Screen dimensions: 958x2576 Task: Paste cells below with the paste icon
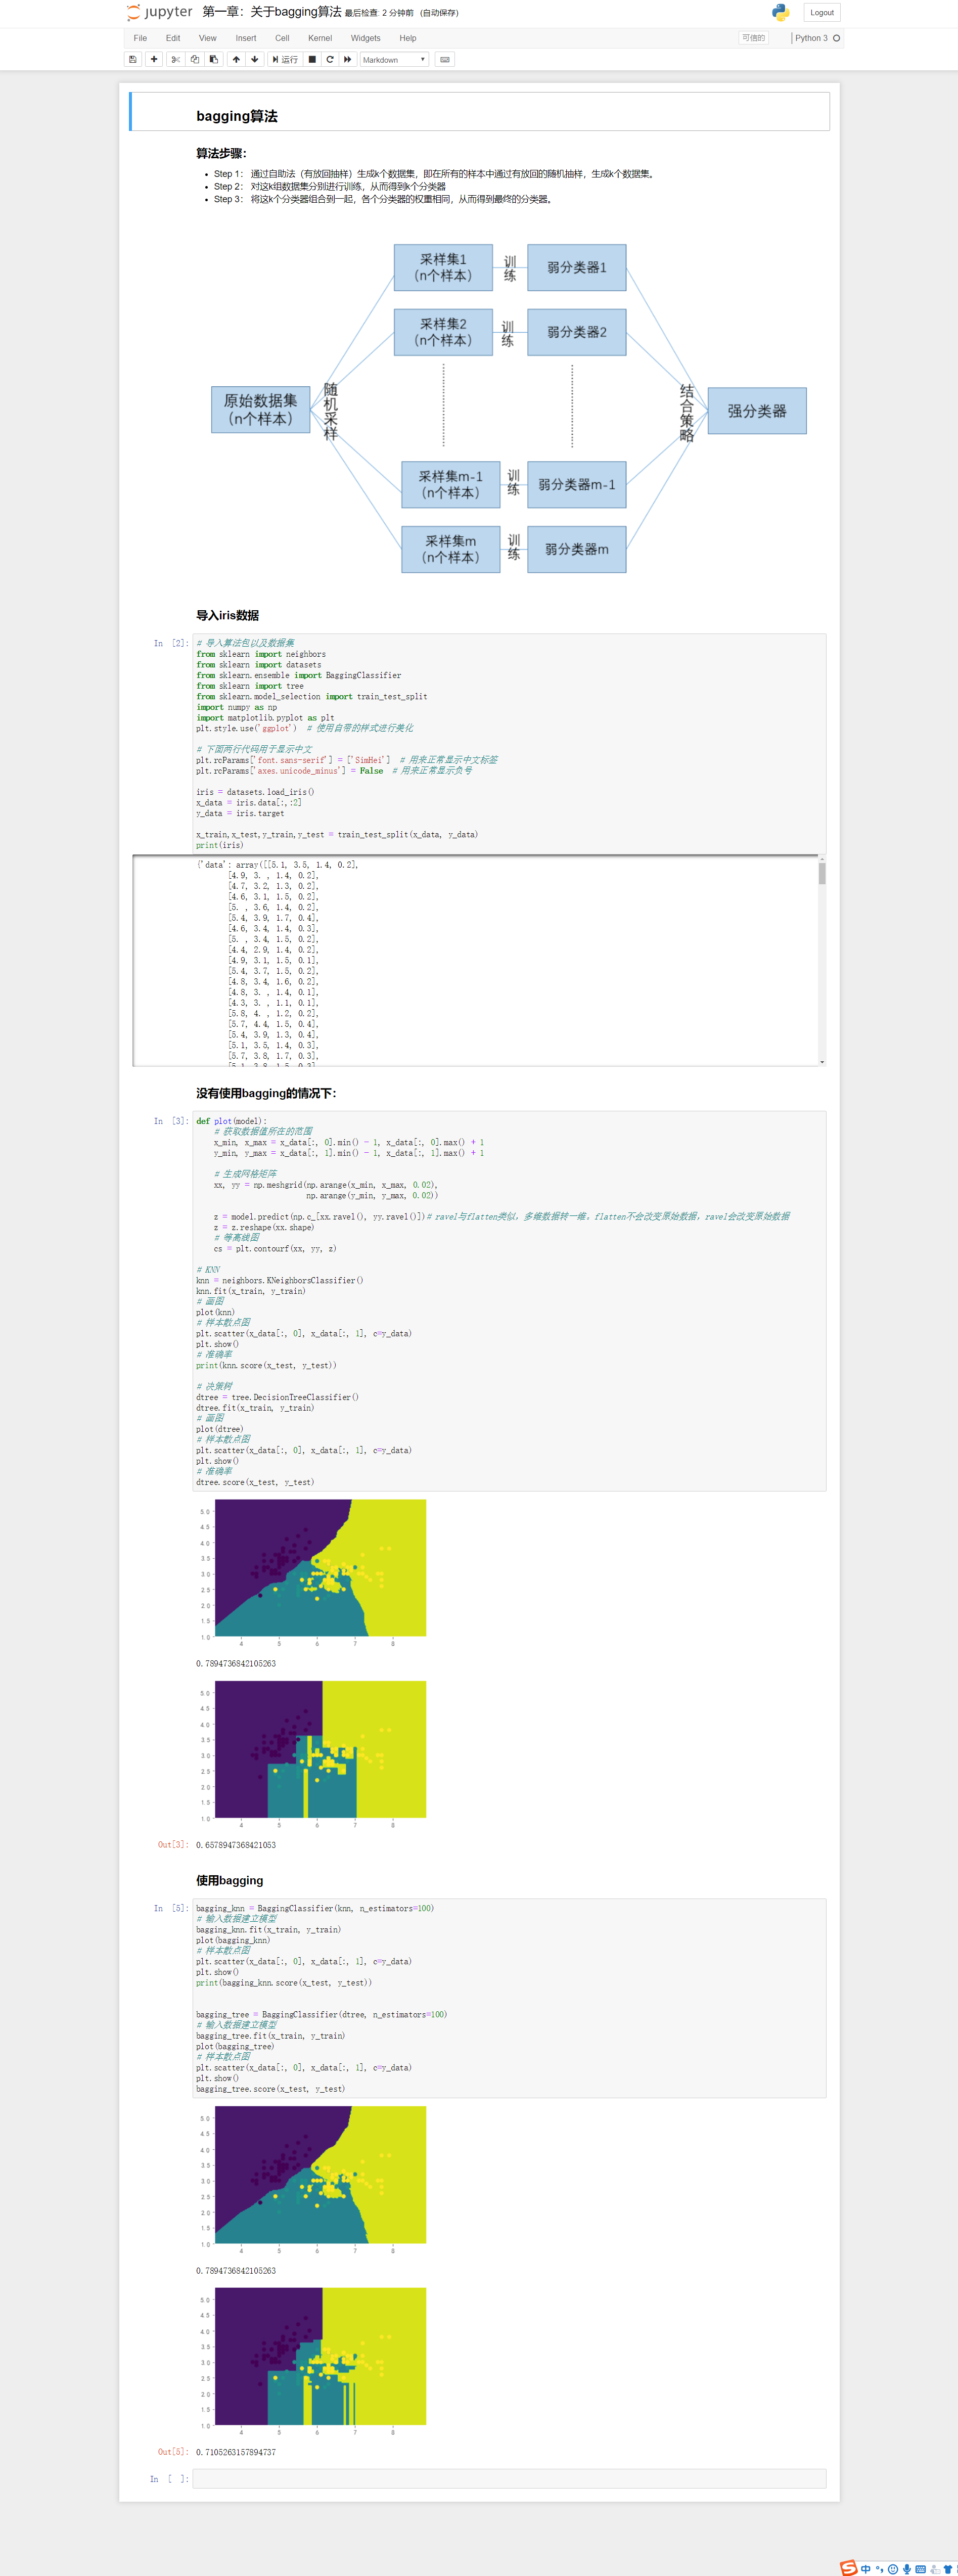coord(213,59)
